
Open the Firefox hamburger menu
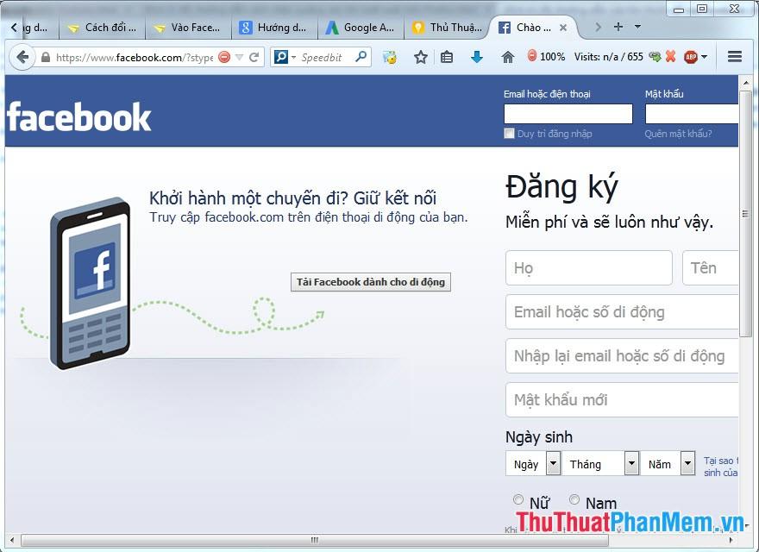735,57
